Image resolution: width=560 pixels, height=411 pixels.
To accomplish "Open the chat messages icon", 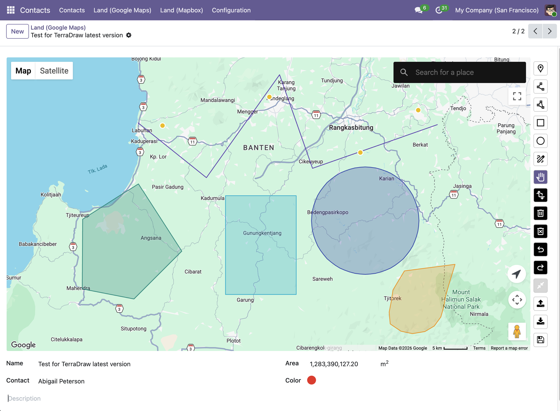I will (419, 10).
